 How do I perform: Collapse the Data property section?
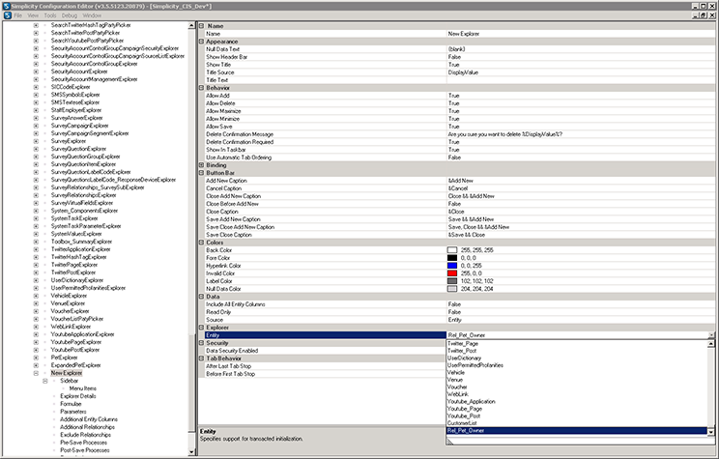201,297
